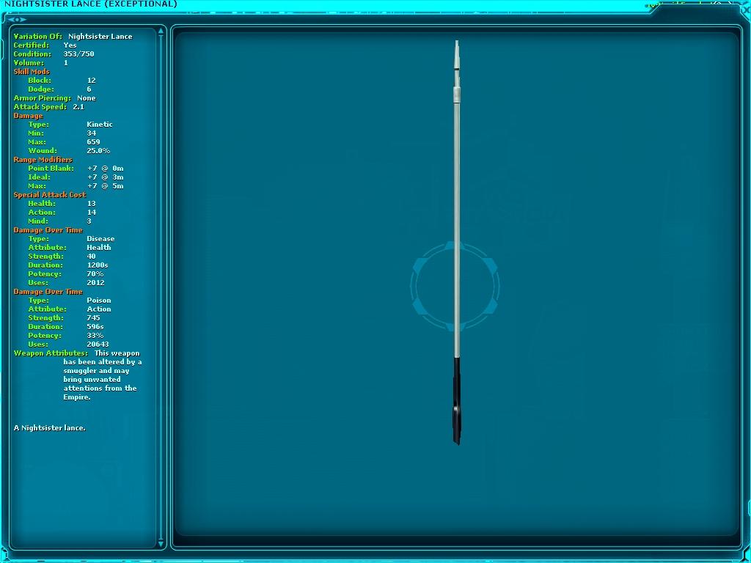Click the 'Wound:' label

click(x=43, y=151)
